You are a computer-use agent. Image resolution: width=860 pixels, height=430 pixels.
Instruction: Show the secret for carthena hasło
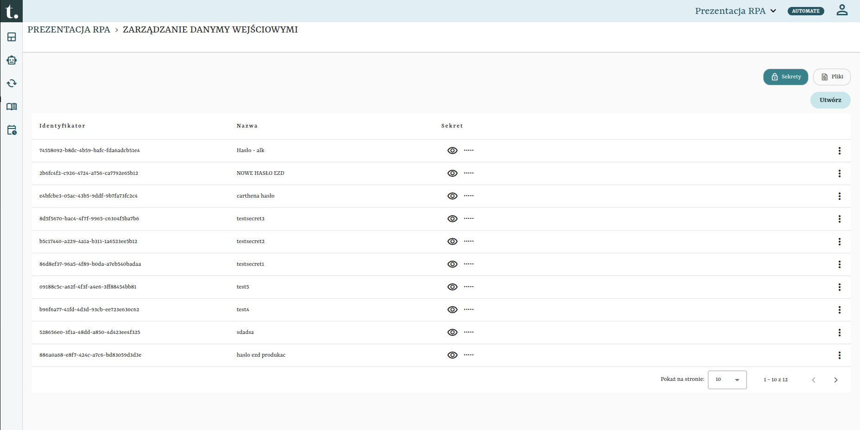[452, 196]
